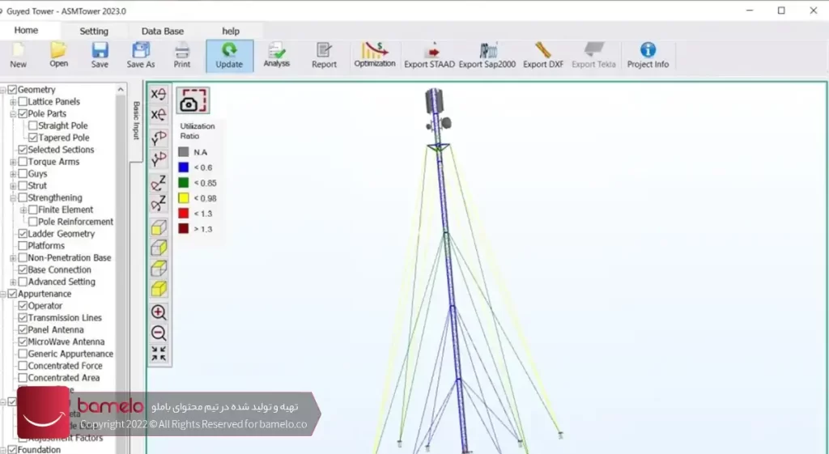Screen dimensions: 829x454
Task: Collapse the Geometry tree node
Action: [x=3, y=90]
